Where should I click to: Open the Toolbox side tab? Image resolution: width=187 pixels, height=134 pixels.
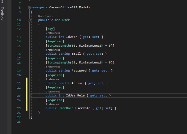pos(2,14)
